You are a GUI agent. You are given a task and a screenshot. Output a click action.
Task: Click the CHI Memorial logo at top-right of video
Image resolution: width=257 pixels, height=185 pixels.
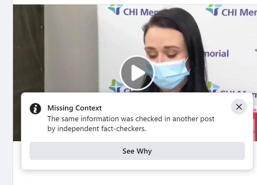[231, 10]
